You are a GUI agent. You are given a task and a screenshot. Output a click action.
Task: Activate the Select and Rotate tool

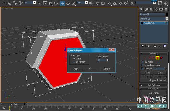68,3
